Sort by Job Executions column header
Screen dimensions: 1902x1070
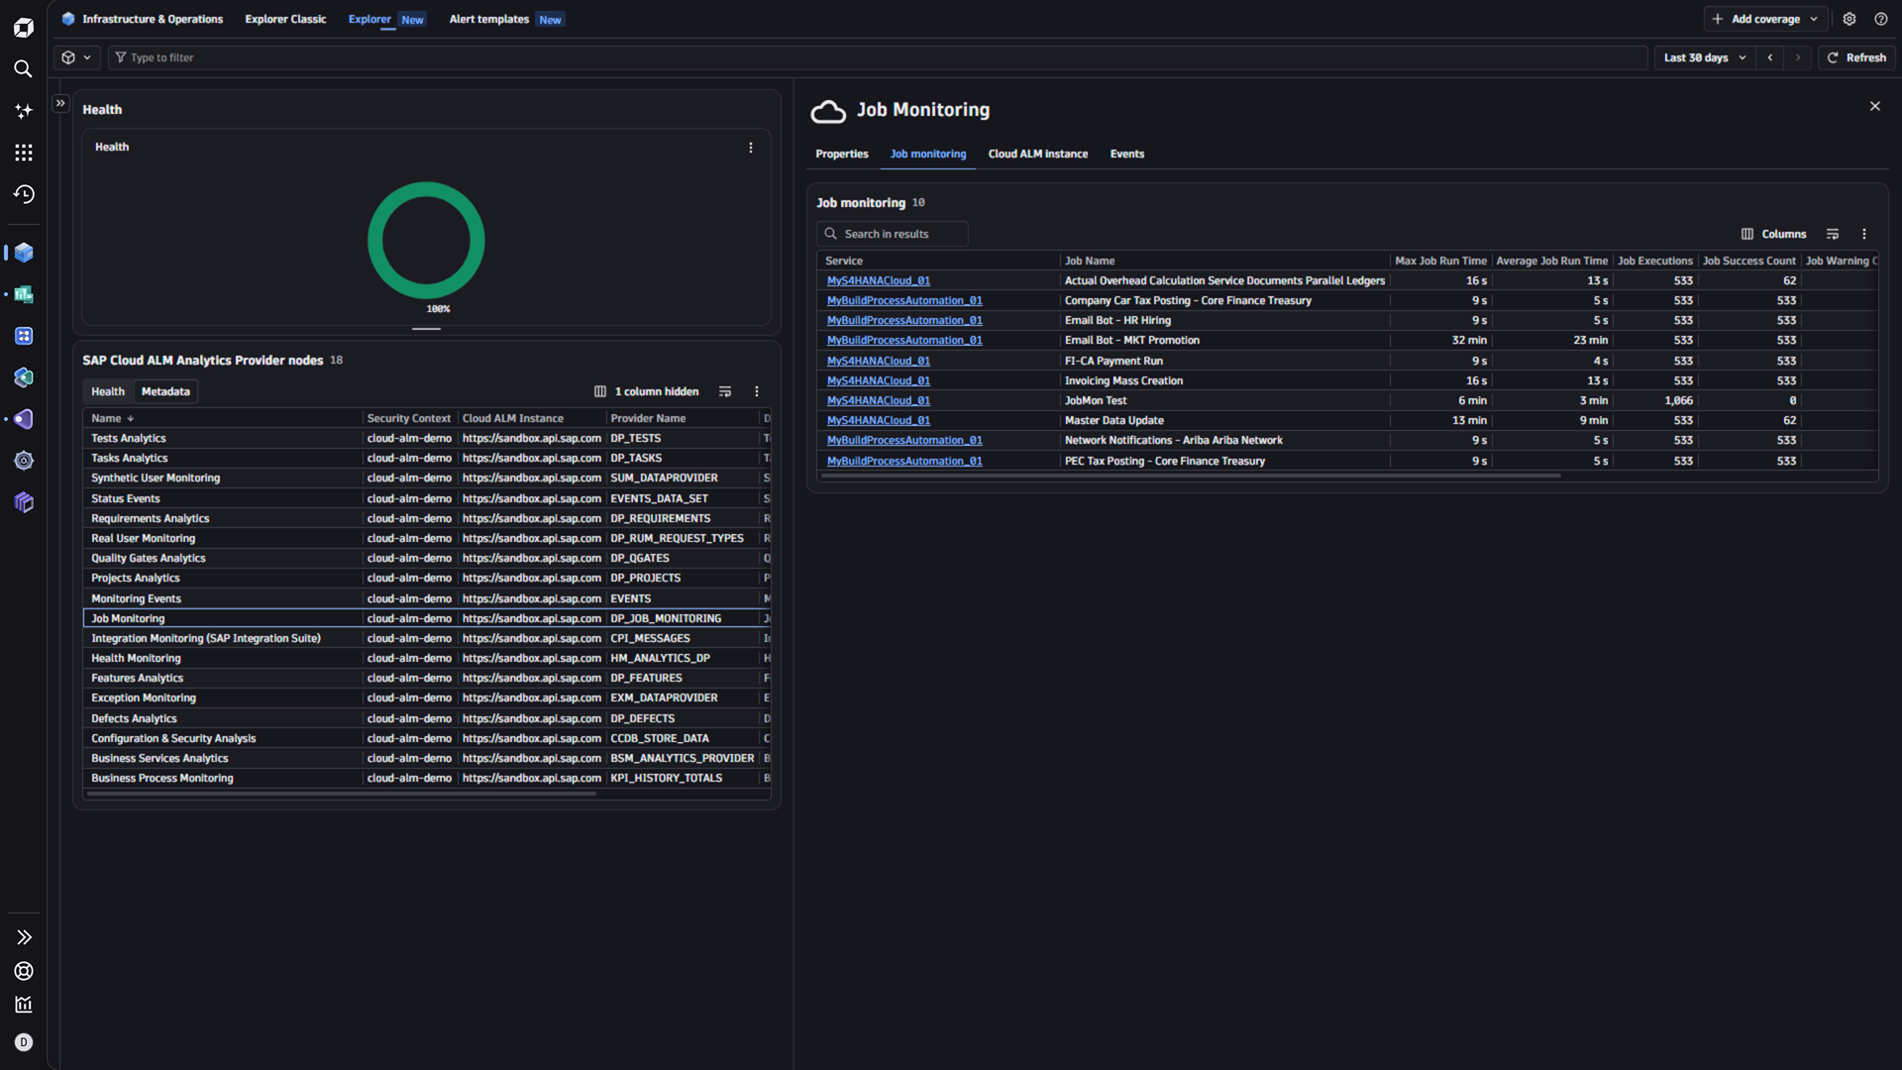pyautogui.click(x=1654, y=261)
